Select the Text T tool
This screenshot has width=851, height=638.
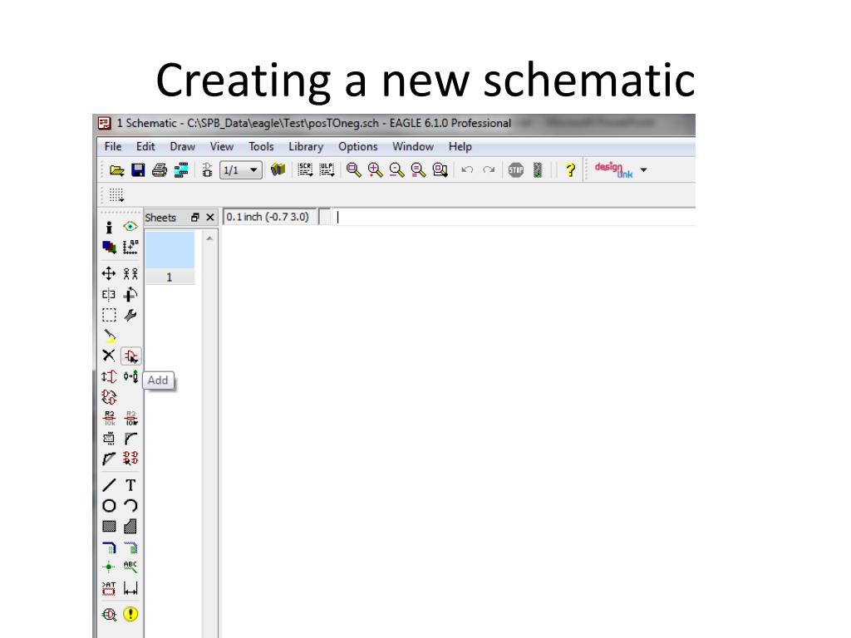coord(130,485)
